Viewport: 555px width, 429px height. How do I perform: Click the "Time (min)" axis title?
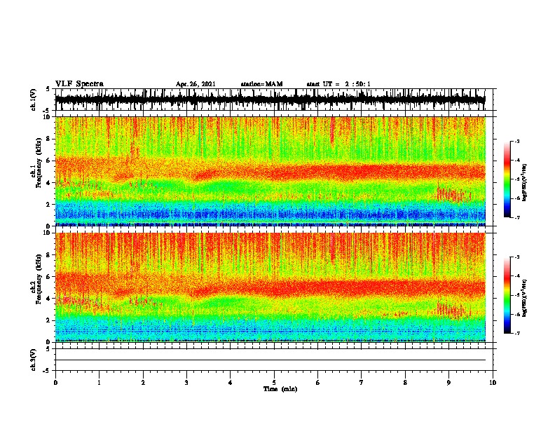click(280, 389)
